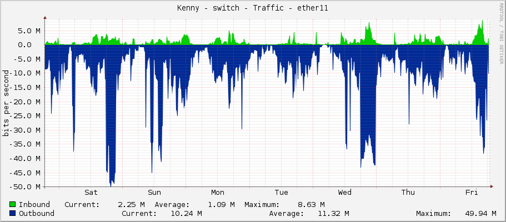Click the '-40.0 M' y-axis label
The height and width of the screenshot is (222, 506).
[24, 158]
